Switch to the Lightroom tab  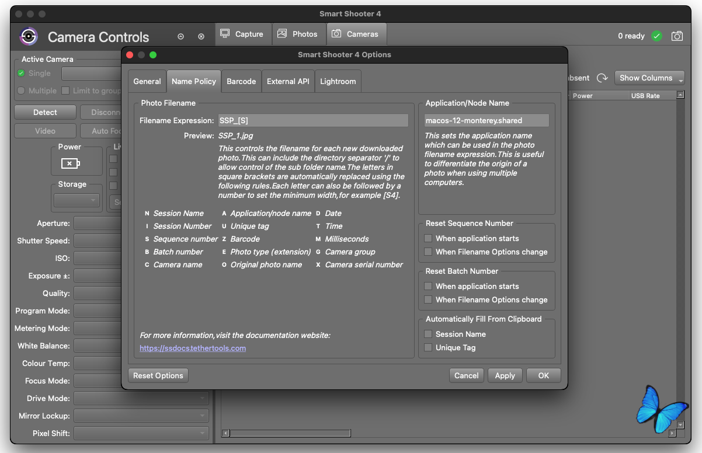pyautogui.click(x=338, y=81)
